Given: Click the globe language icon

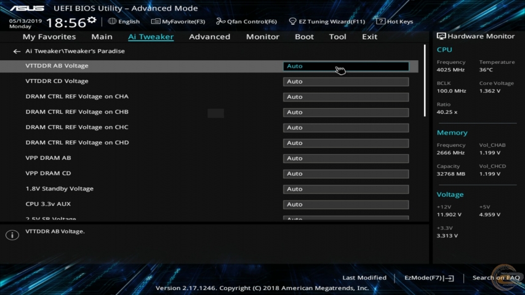Looking at the screenshot, I should click(x=112, y=22).
